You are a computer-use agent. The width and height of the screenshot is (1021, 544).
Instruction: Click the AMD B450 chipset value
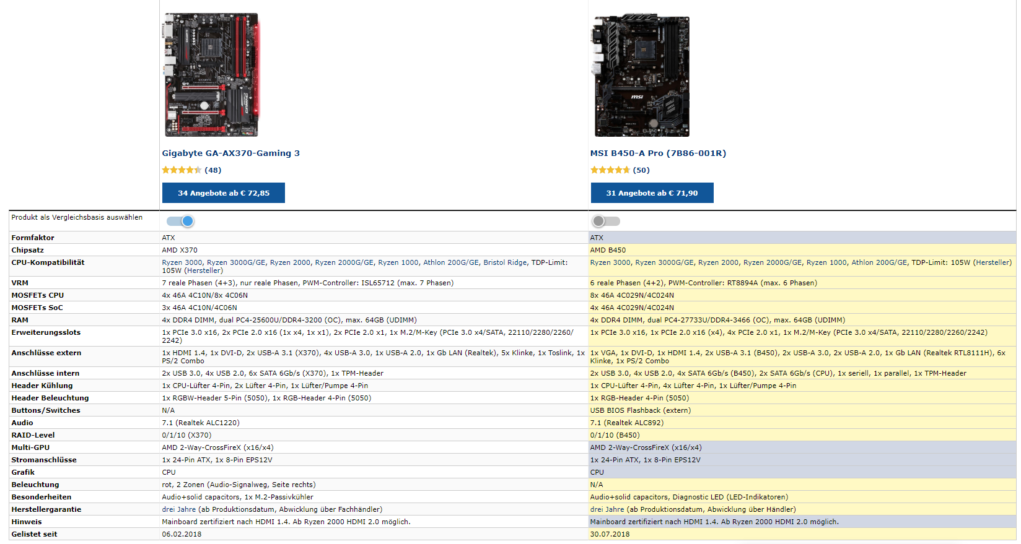[x=608, y=250]
